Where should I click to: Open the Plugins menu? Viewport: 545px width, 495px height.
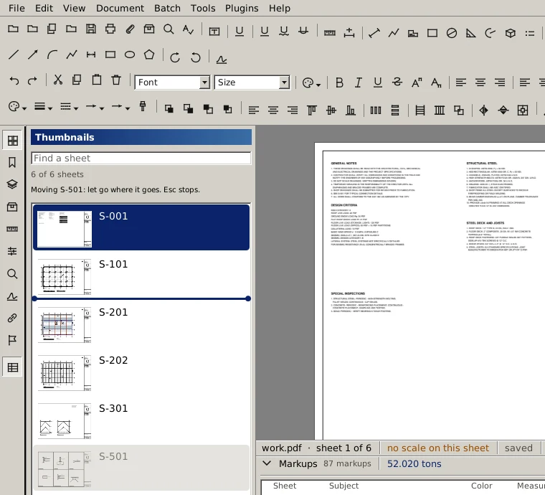(x=242, y=8)
